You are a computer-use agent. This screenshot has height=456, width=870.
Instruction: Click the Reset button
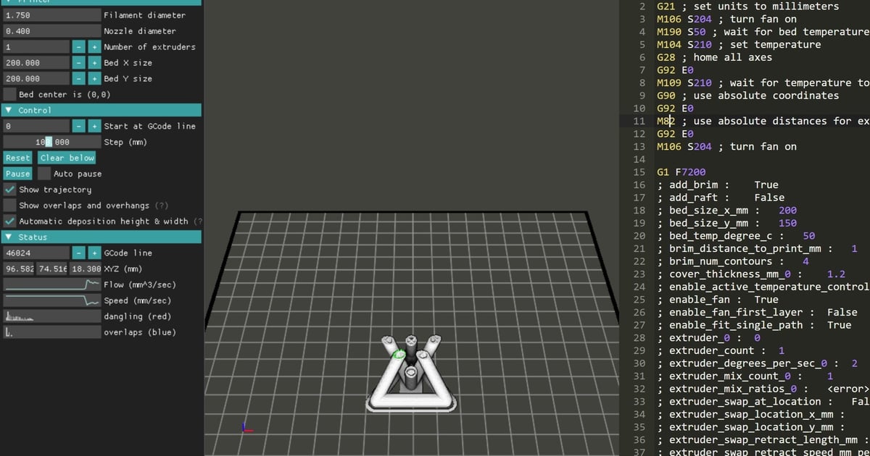(x=17, y=158)
